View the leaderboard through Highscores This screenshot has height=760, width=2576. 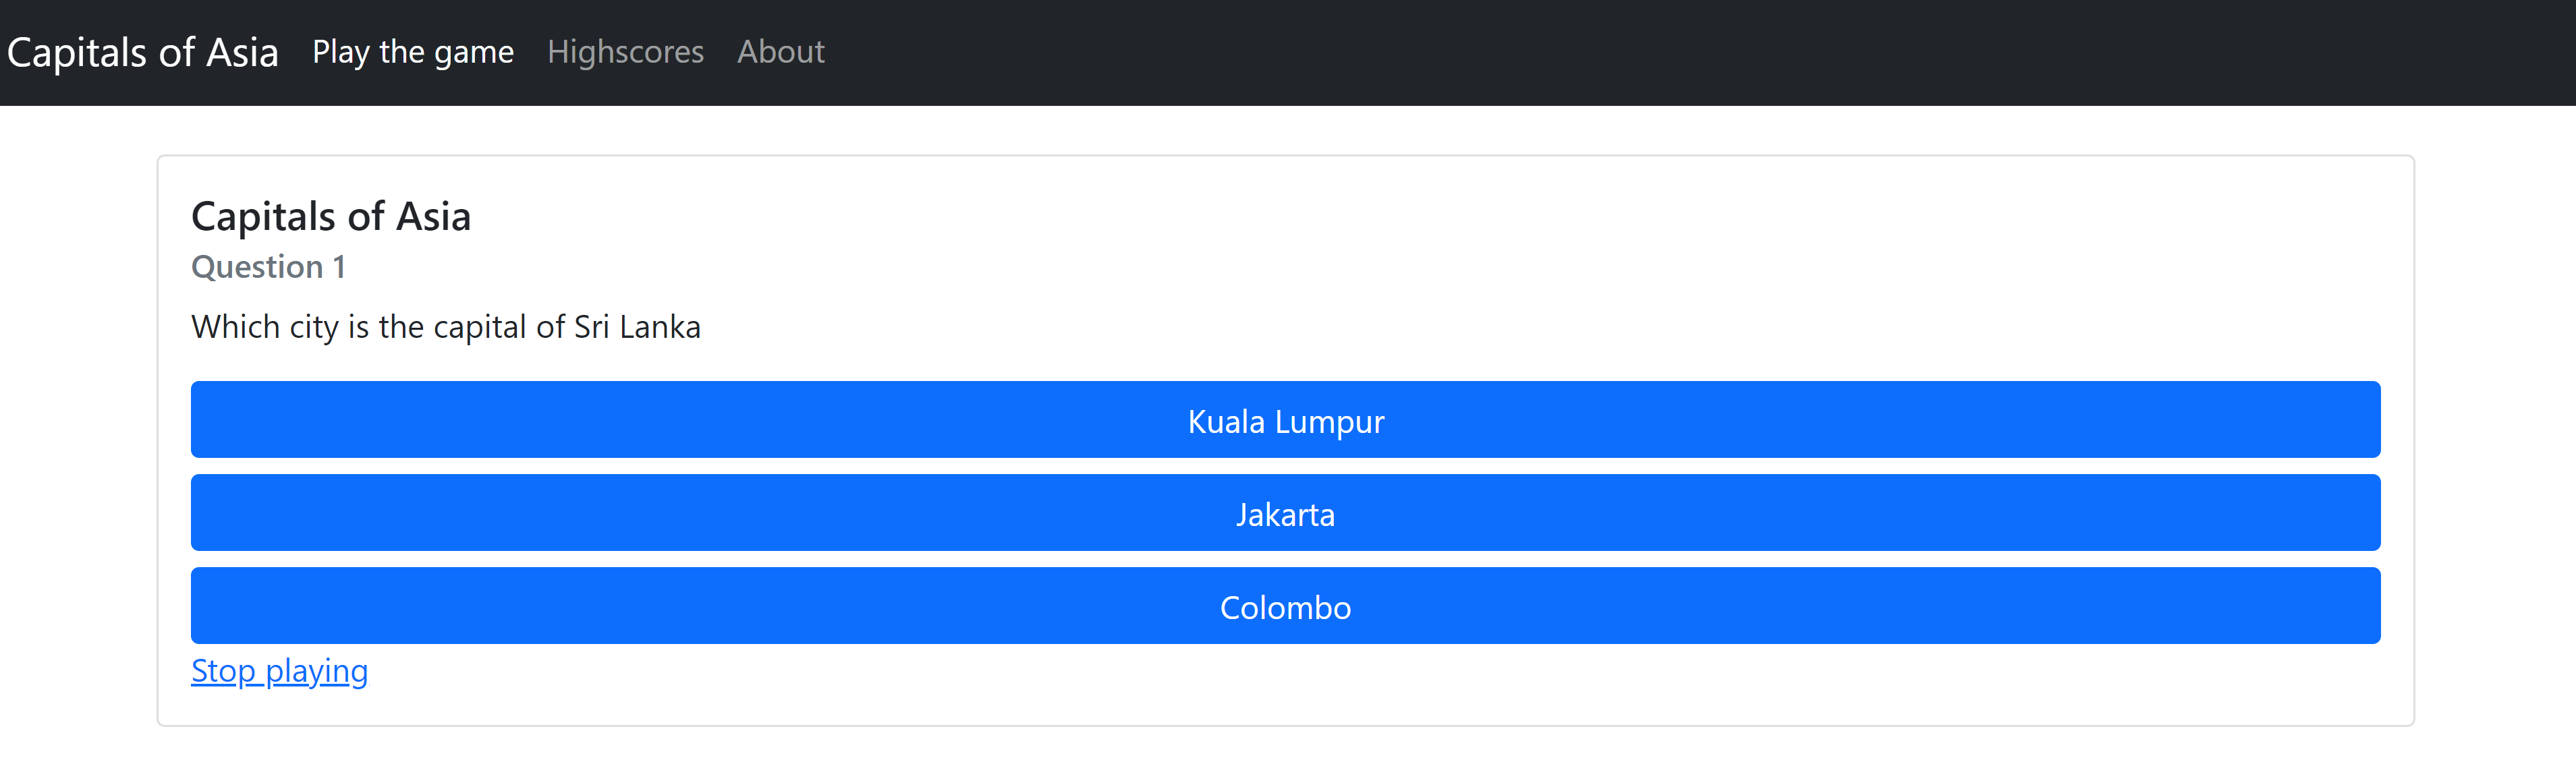point(625,52)
